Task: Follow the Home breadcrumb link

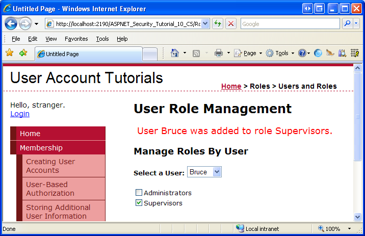Action: click(x=231, y=86)
